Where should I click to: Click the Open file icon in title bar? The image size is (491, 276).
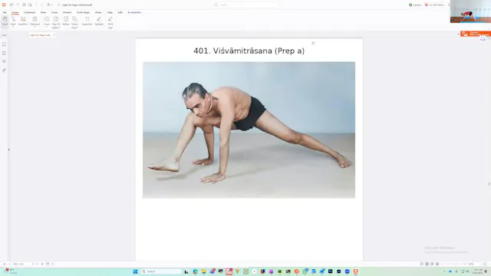[x=12, y=5]
